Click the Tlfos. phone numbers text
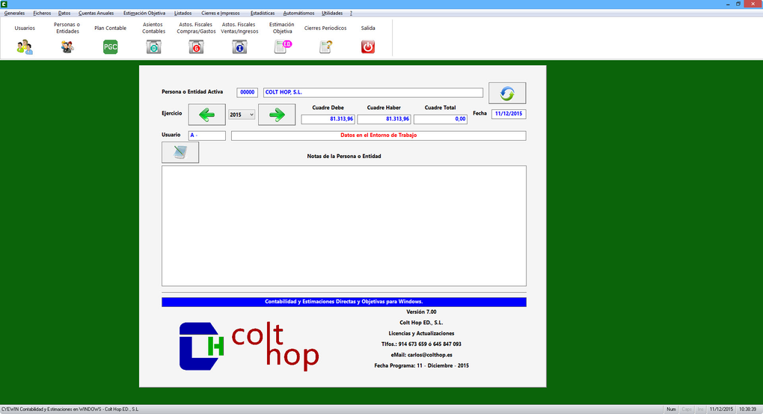 tap(421, 344)
